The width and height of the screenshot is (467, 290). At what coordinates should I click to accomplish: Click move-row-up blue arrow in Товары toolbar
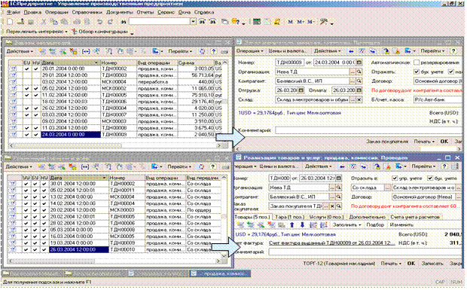pyautogui.click(x=292, y=224)
